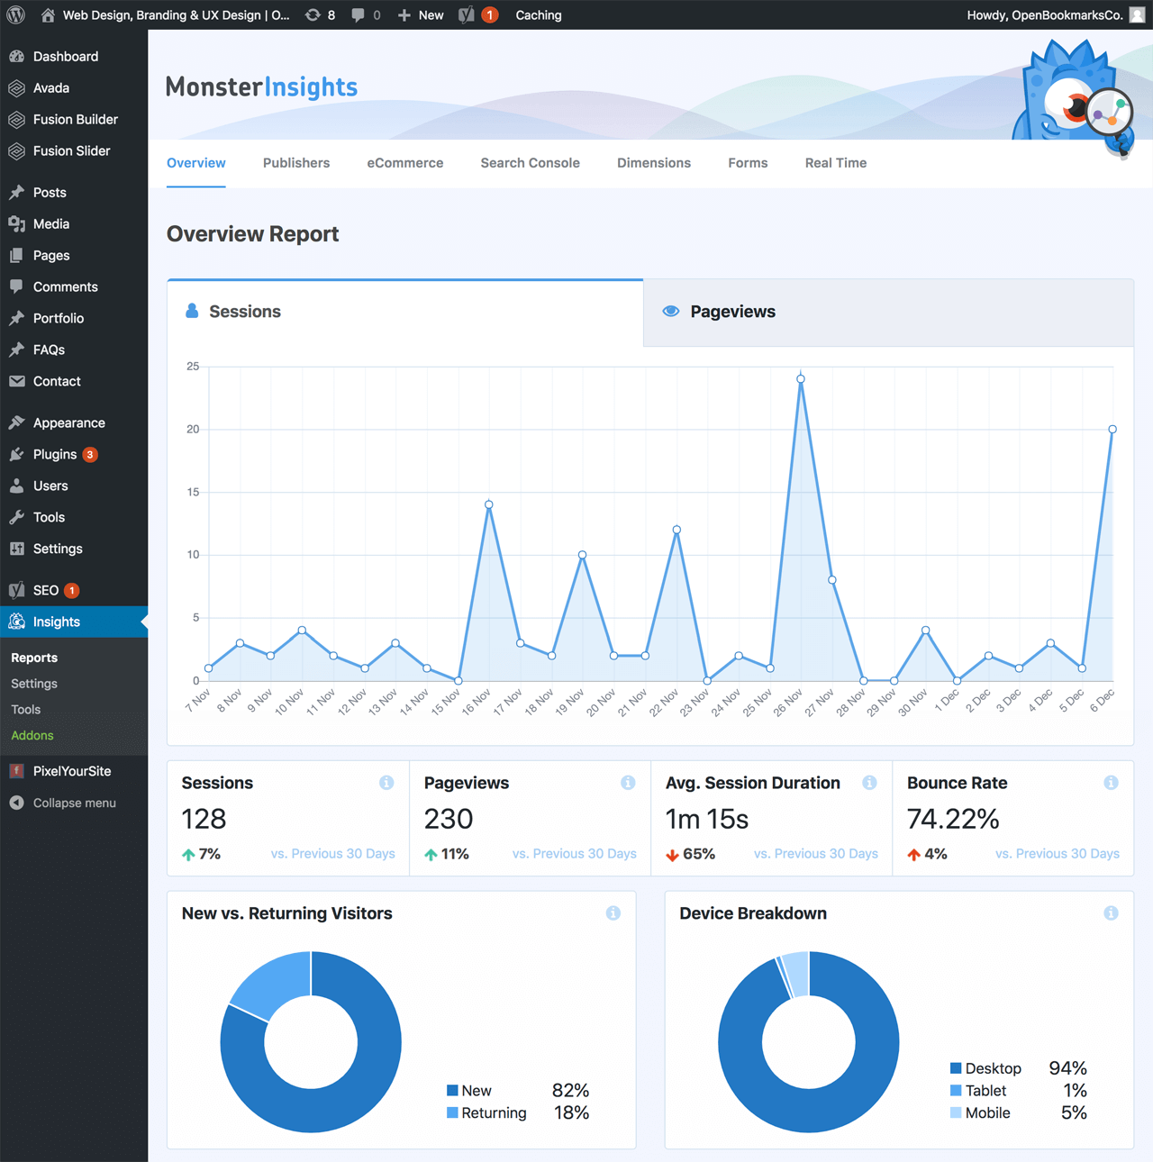Screen dimensions: 1153x1162
Task: Click the Pages icon in sidebar
Action: [x=17, y=255]
